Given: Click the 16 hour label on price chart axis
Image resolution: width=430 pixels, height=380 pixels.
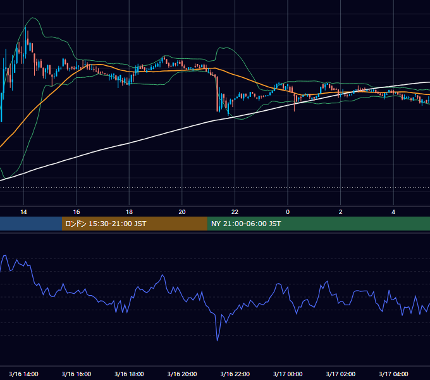Looking at the screenshot, I should pyautogui.click(x=77, y=212).
